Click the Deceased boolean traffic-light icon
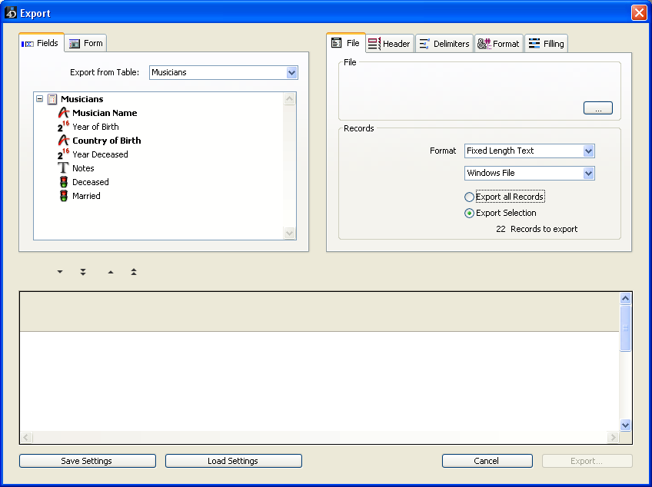The width and height of the screenshot is (652, 487). (x=64, y=182)
